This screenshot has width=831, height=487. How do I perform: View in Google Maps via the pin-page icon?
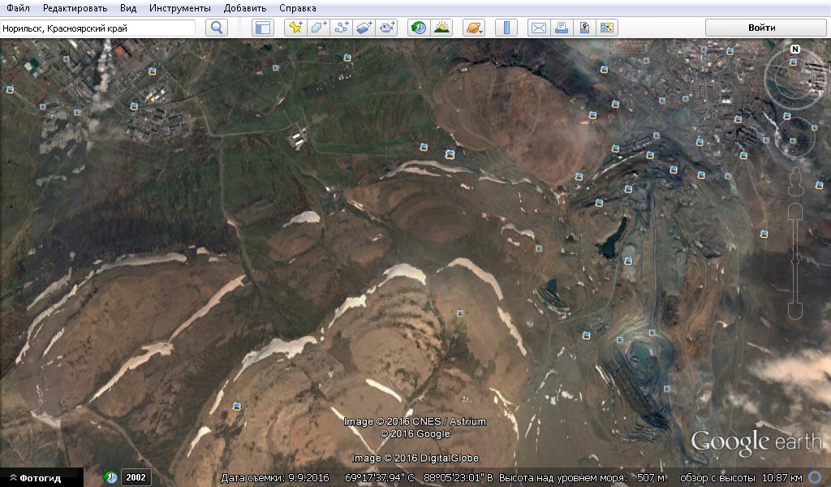tap(584, 28)
